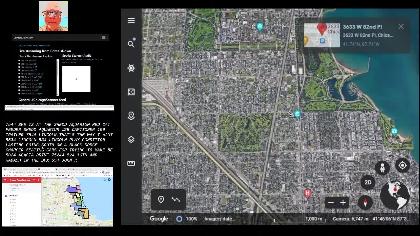Click search icon in Chicago Police Zone map

pos(34,180)
